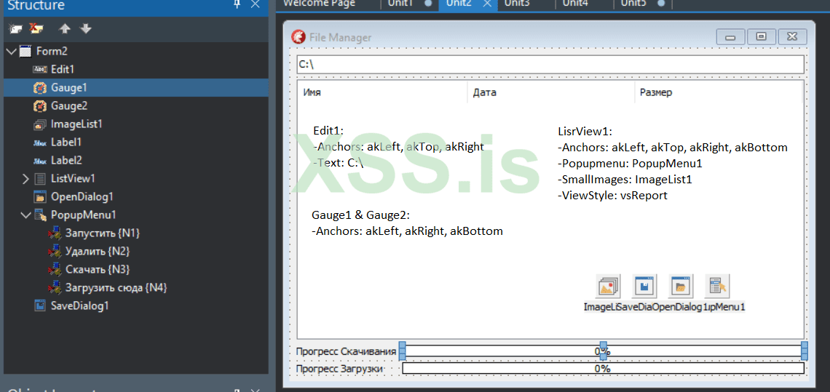The height and width of the screenshot is (392, 830).
Task: Select the download progress gauge bar
Action: (x=603, y=351)
